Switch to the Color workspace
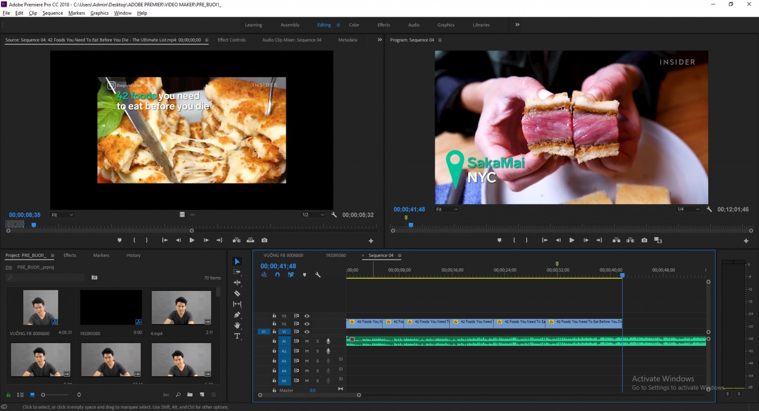The height and width of the screenshot is (411, 759). (354, 25)
